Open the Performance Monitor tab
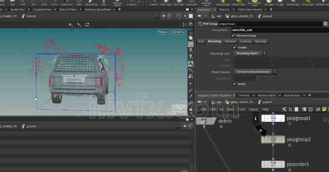 tap(250, 9)
